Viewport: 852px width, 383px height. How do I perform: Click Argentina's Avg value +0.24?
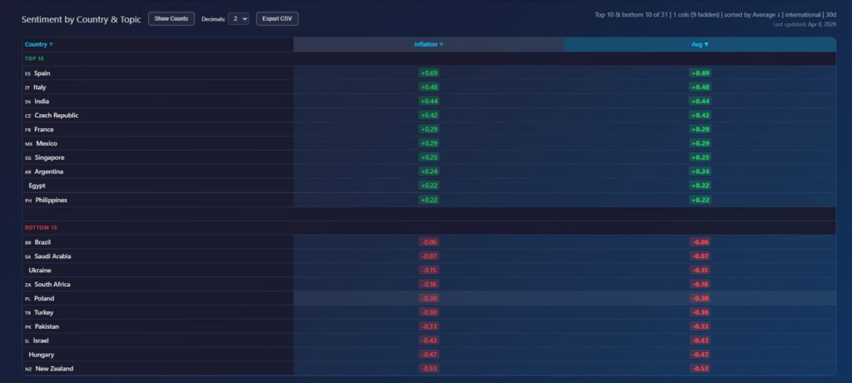click(700, 172)
